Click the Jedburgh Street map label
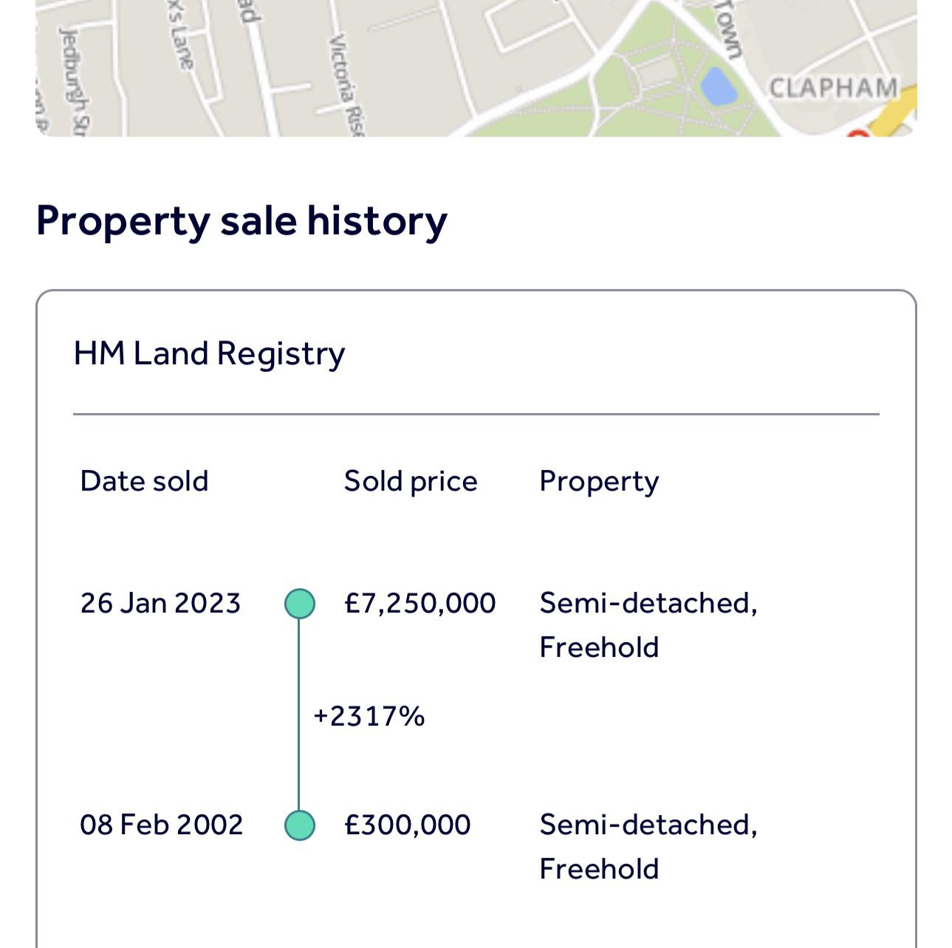 [75, 80]
